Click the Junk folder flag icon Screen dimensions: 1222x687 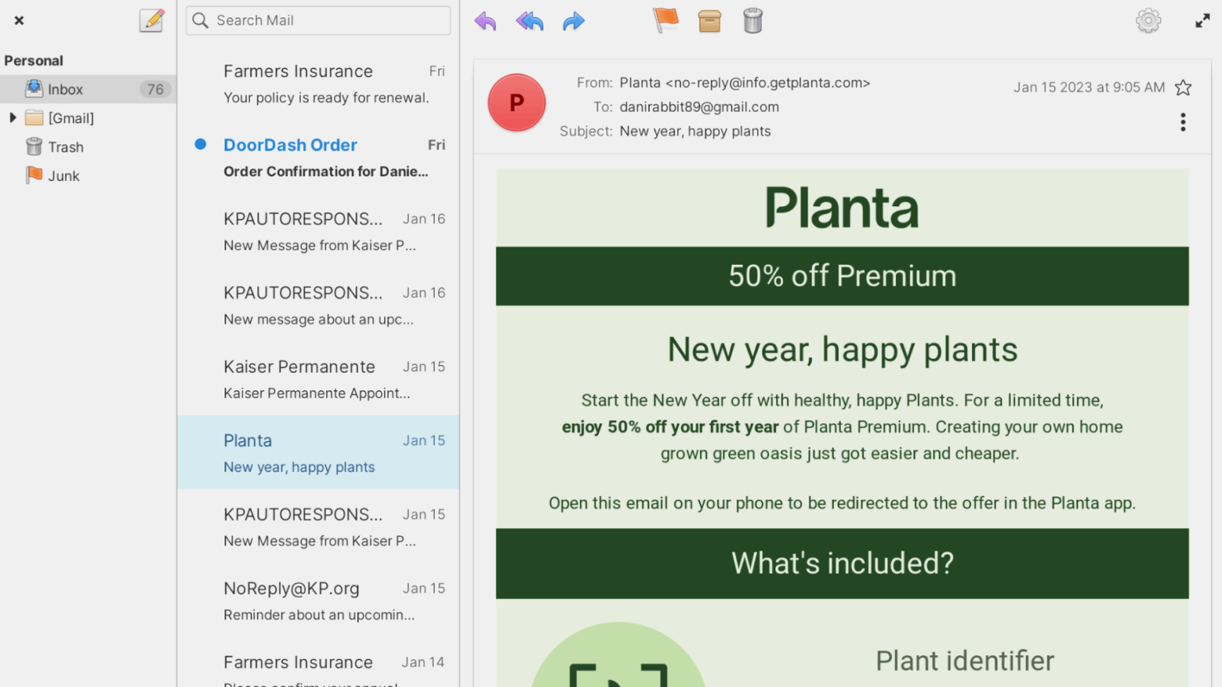[x=34, y=175]
